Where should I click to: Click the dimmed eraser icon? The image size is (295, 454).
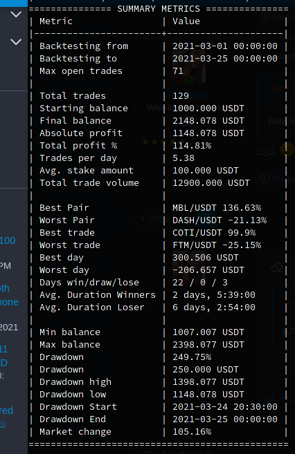(277, 267)
